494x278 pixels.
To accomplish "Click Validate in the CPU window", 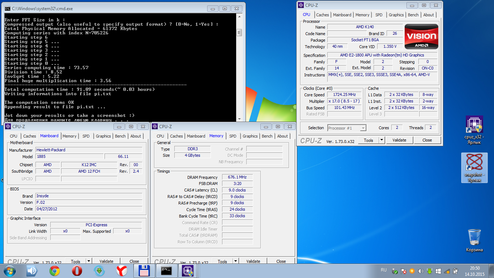I will tap(399, 140).
